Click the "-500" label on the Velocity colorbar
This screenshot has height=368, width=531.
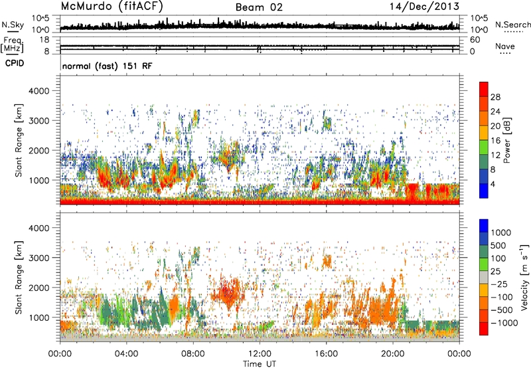point(502,310)
